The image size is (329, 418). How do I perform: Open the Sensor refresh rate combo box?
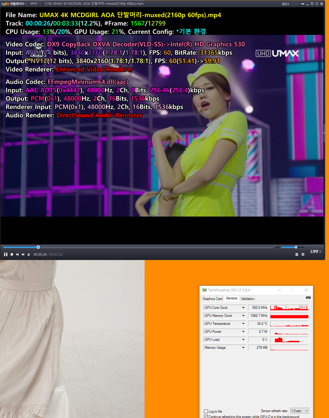[299, 411]
